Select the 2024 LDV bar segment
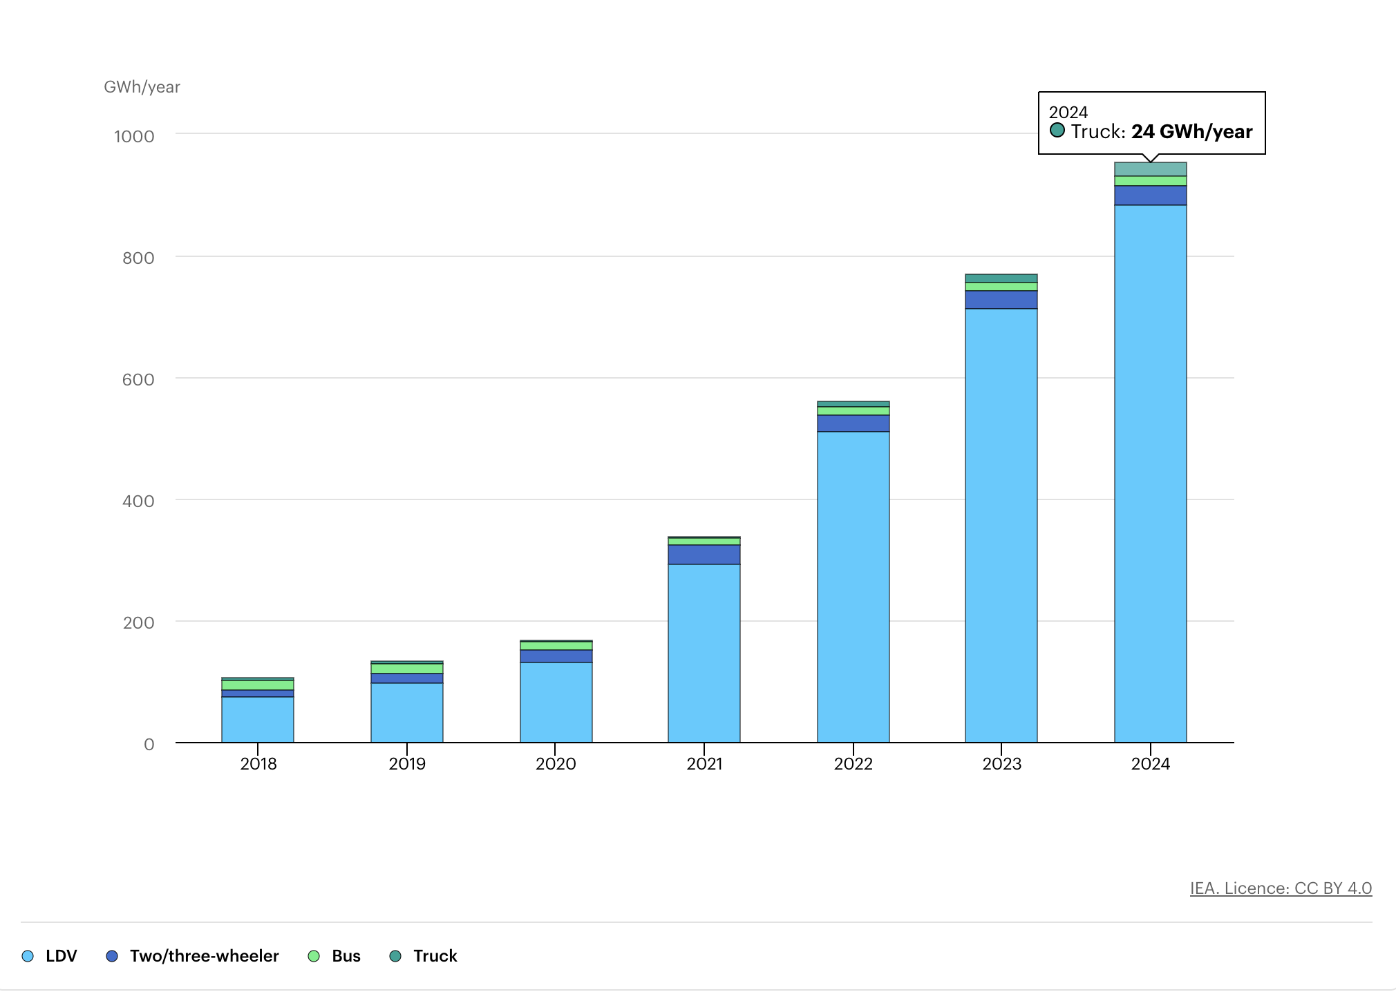The height and width of the screenshot is (992, 1396). click(1150, 473)
